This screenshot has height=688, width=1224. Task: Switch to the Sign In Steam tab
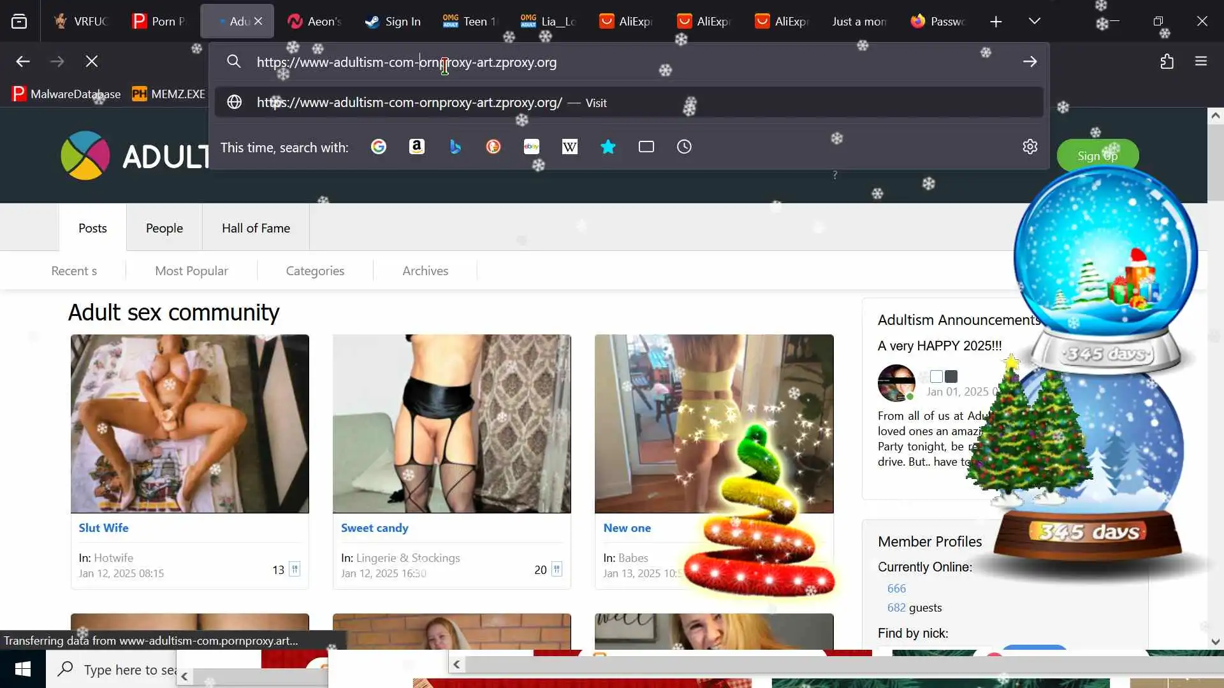(x=393, y=22)
